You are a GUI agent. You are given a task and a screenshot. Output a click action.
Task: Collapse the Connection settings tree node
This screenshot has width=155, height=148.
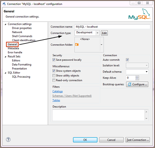click(5, 24)
